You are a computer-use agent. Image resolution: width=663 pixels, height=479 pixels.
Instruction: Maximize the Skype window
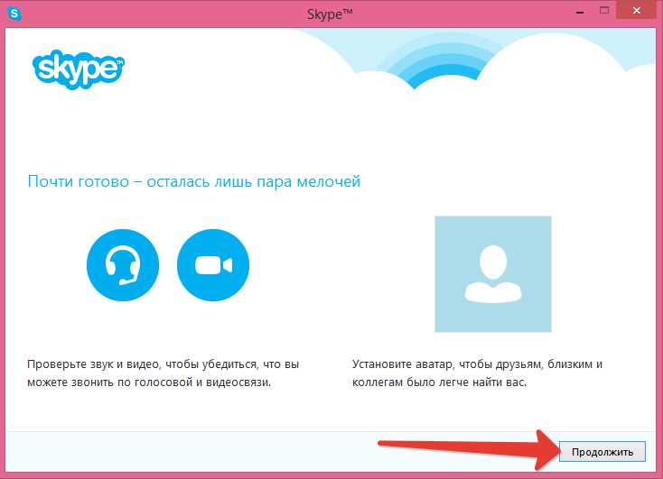coord(604,11)
